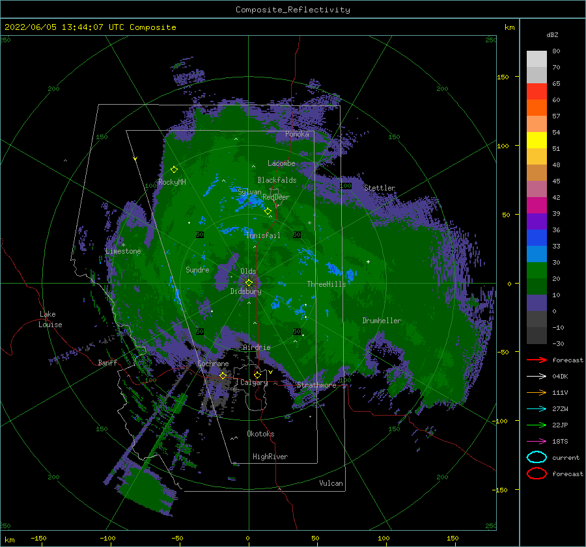Click the 'Cochrane' map label
Image resolution: width=586 pixels, height=547 pixels.
coord(213,364)
